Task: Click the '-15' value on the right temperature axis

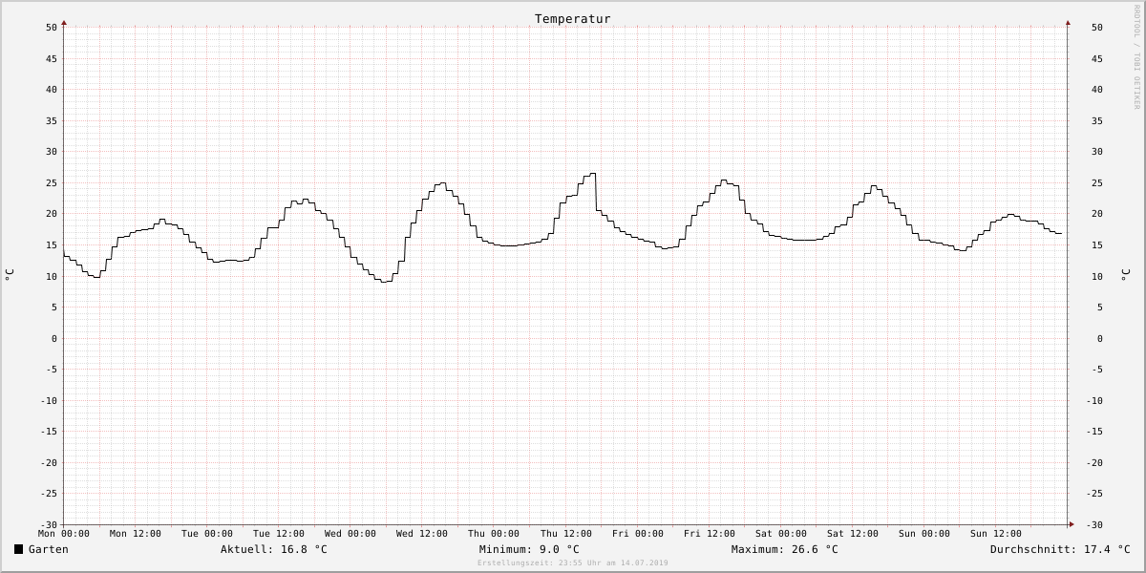Action: [1094, 432]
